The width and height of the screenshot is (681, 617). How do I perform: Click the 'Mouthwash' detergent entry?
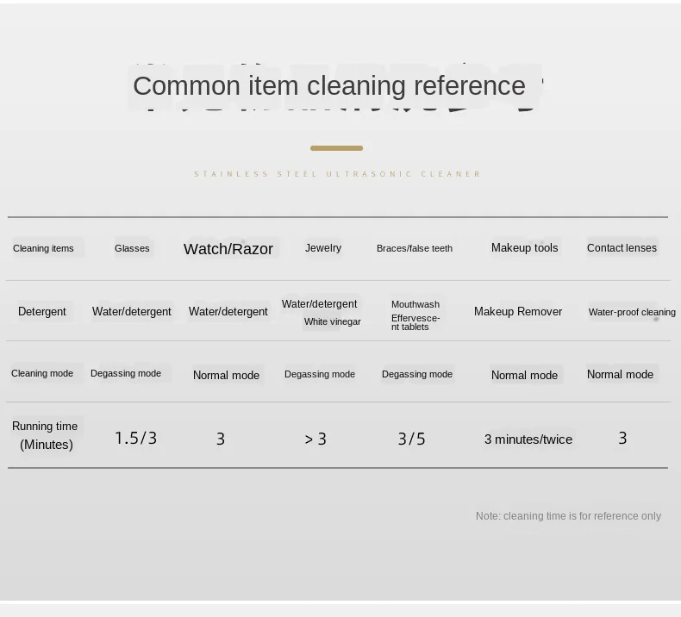pos(415,304)
